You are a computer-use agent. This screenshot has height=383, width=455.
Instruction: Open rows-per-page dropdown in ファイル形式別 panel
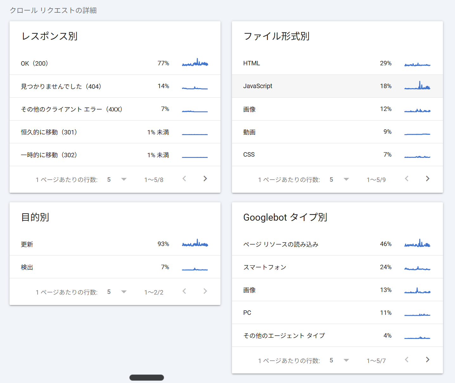pos(346,179)
